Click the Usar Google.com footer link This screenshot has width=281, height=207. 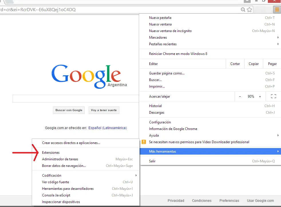tap(260, 200)
